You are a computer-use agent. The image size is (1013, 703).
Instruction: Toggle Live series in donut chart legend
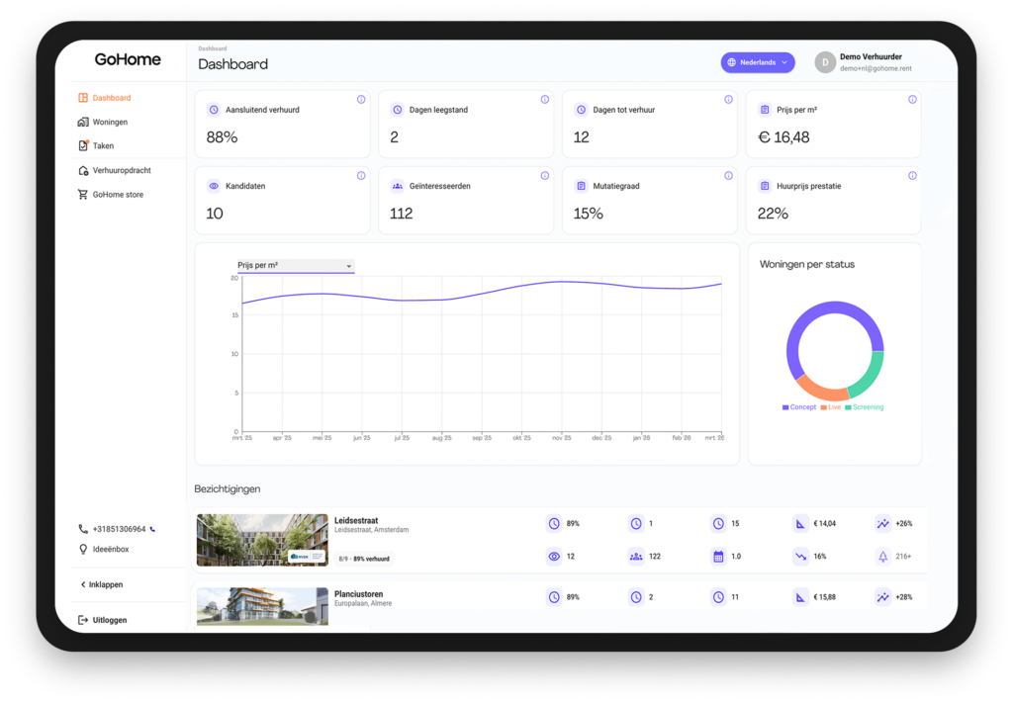[x=830, y=407]
